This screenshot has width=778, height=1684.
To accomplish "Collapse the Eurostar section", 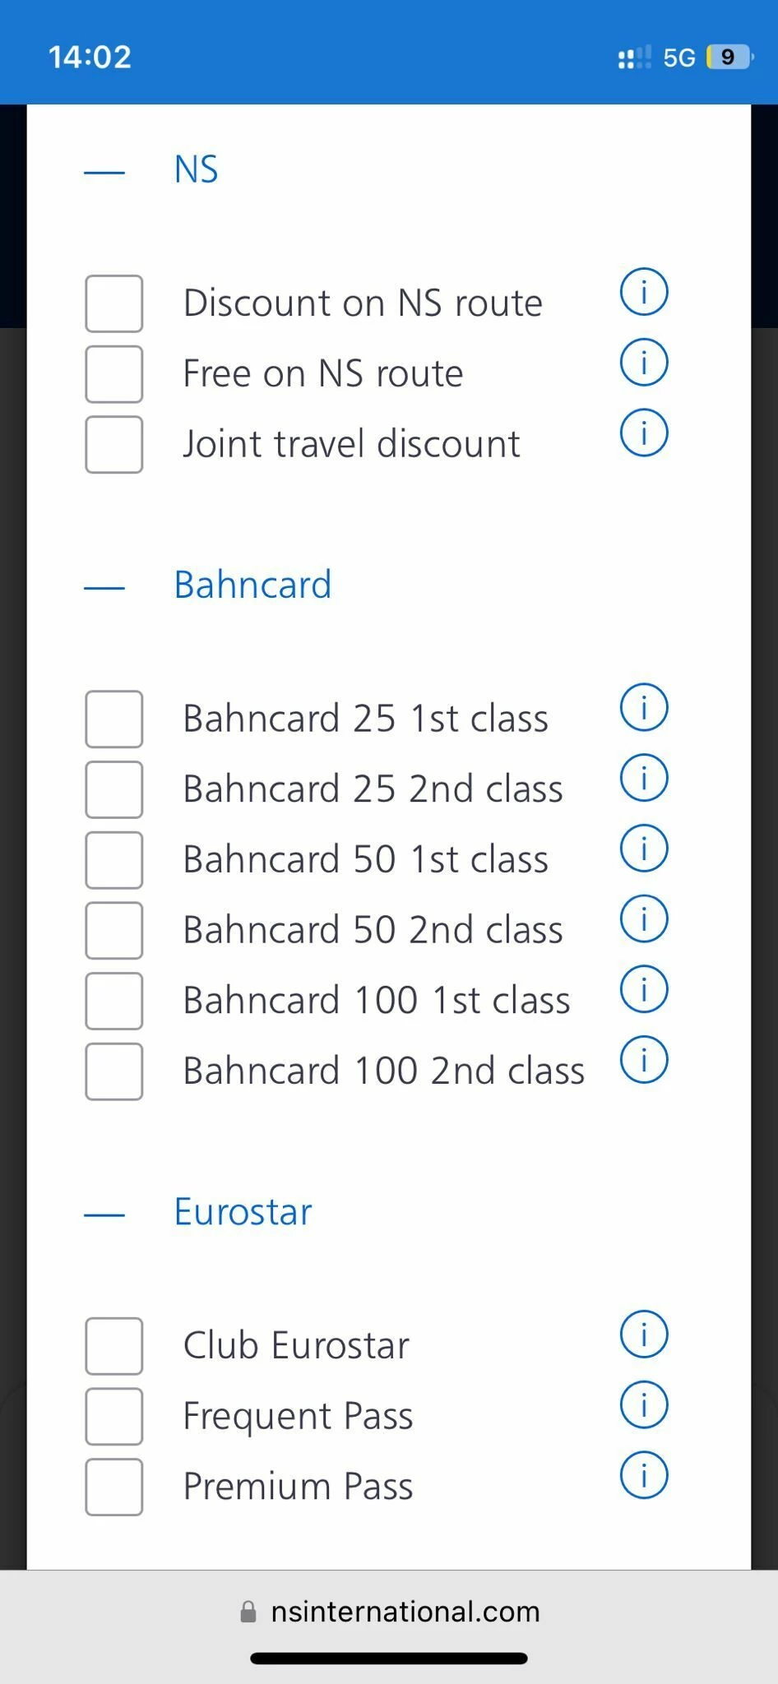I will pyautogui.click(x=104, y=1214).
